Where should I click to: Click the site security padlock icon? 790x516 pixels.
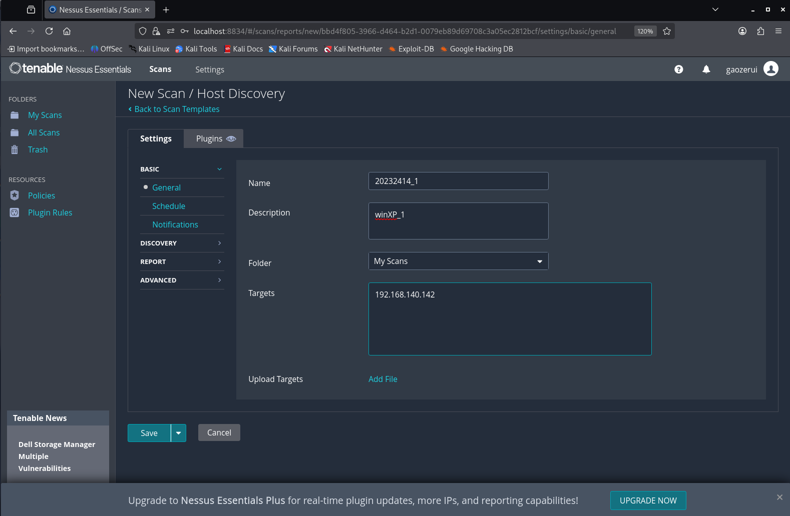pos(156,31)
